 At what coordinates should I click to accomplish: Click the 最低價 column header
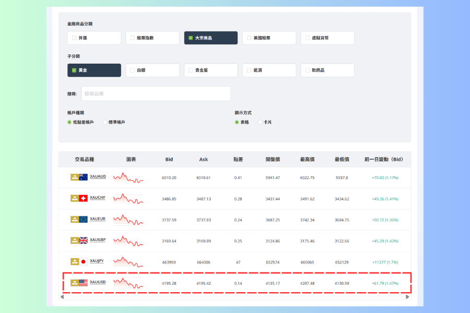[x=342, y=159]
